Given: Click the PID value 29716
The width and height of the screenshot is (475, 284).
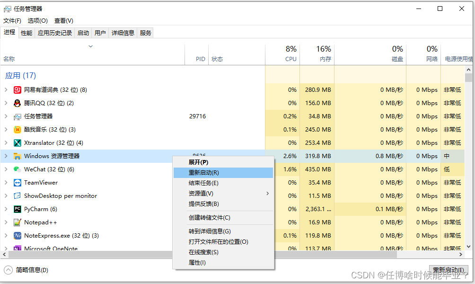Looking at the screenshot, I should coord(197,116).
